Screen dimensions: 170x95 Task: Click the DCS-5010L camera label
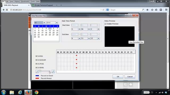40,68
